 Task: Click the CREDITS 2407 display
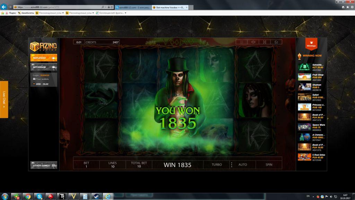[102, 42]
